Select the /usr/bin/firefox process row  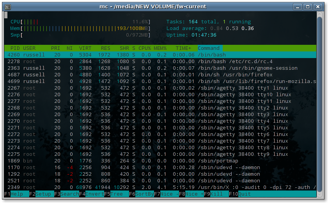(160, 75)
